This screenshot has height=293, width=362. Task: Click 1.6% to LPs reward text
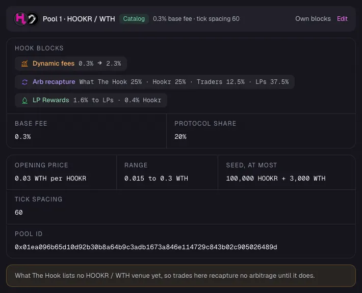click(93, 100)
